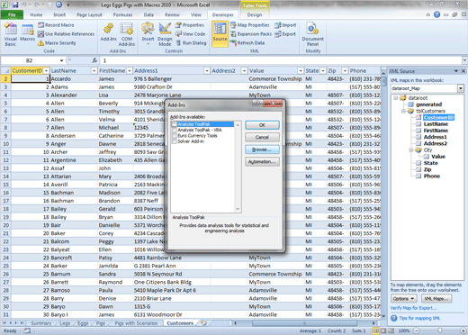Check Euro Currency Tools add-in
Screen dimensions: 468x335
pyautogui.click(x=174, y=136)
